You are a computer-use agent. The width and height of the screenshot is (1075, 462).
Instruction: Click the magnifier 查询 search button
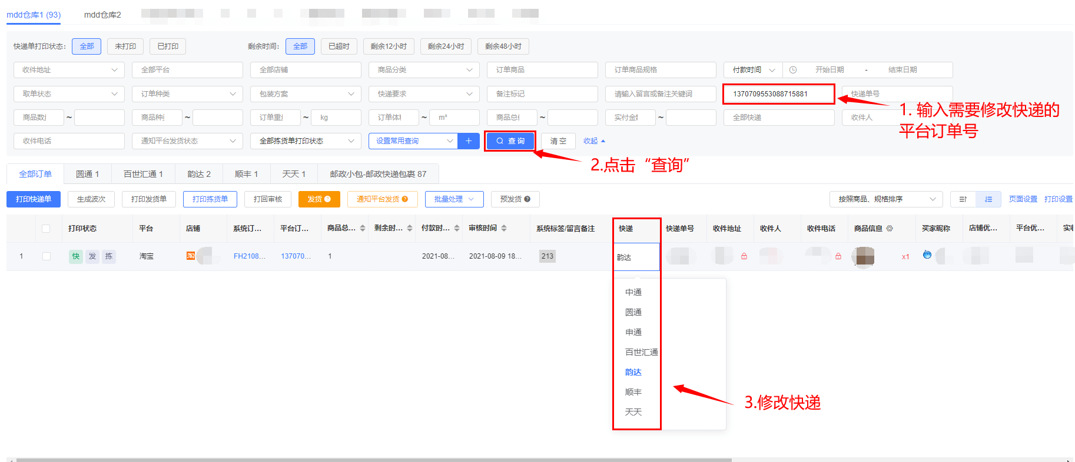tap(510, 141)
